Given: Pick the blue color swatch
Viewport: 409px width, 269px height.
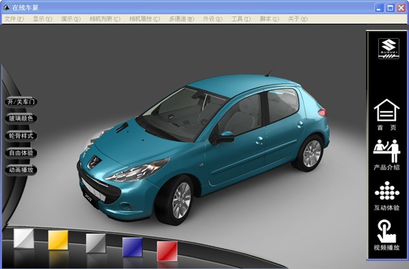Looking at the screenshot, I should pos(132,247).
